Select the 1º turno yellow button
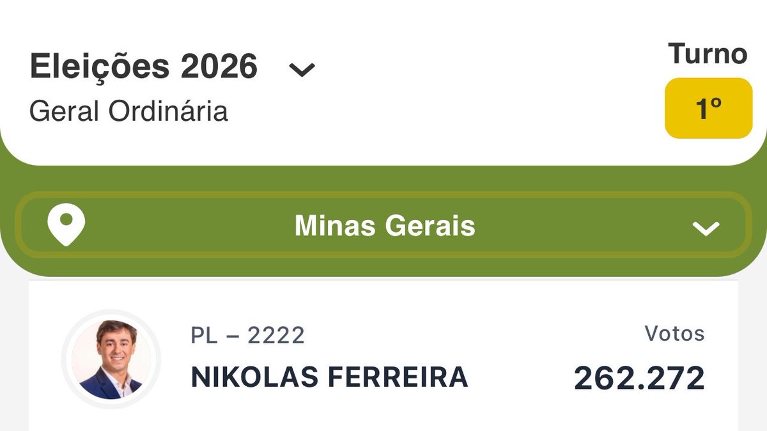 pos(708,108)
